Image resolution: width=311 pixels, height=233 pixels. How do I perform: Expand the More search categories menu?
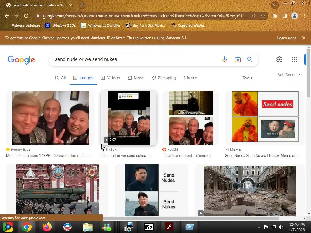[x=190, y=78]
